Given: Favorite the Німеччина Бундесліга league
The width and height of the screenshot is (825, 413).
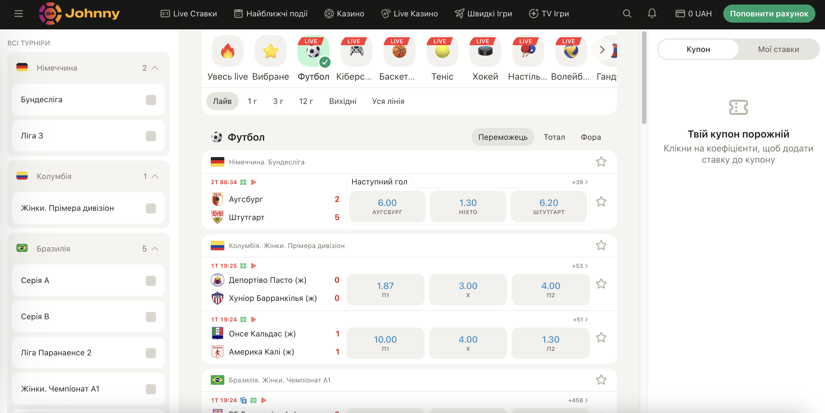Looking at the screenshot, I should [x=601, y=162].
